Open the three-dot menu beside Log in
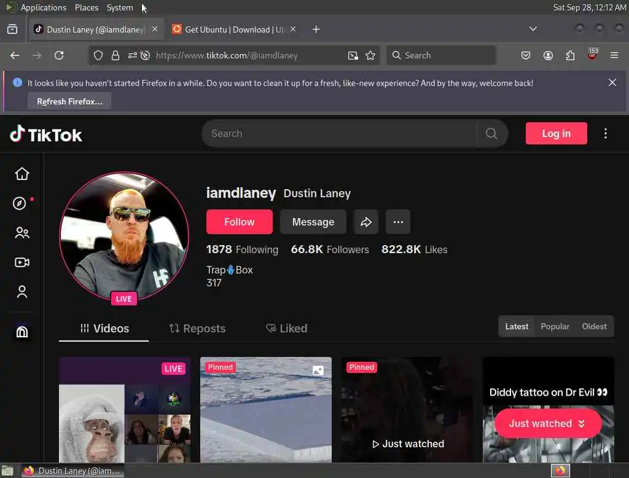 click(x=605, y=134)
